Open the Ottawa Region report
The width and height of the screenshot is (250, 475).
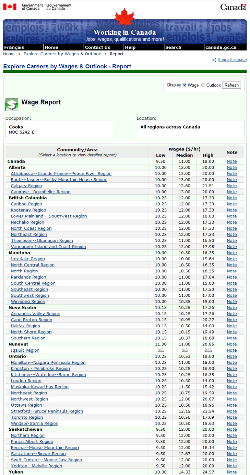coord(26,405)
